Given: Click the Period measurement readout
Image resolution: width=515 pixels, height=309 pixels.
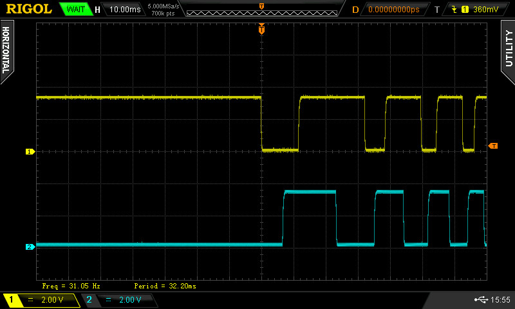Looking at the screenshot, I should coord(165,285).
